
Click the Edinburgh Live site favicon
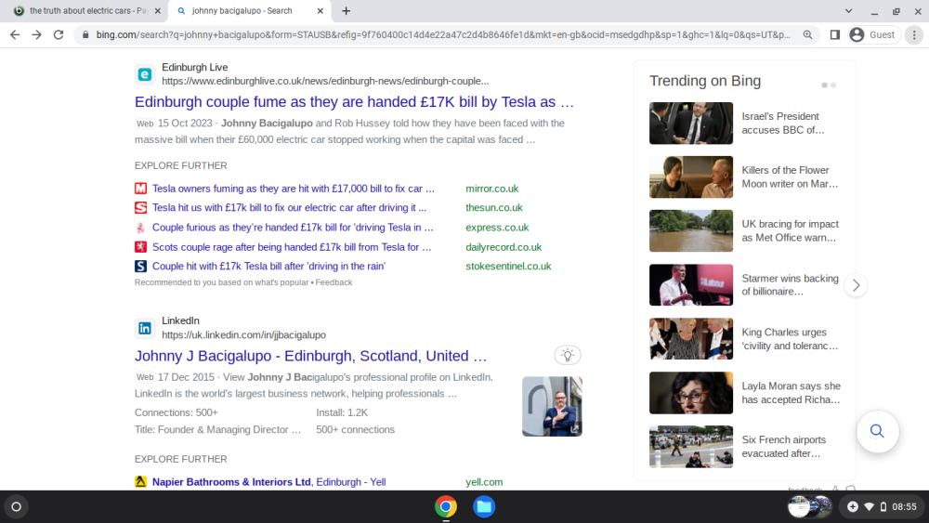145,74
